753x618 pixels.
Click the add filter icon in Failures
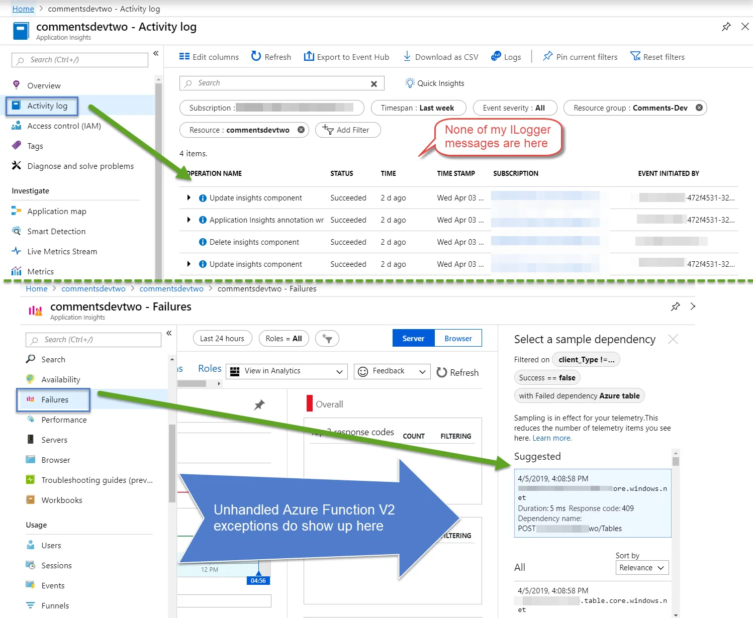coord(327,338)
